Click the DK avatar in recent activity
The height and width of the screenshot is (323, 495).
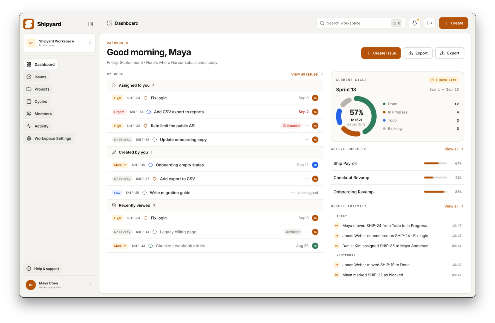coord(336,246)
